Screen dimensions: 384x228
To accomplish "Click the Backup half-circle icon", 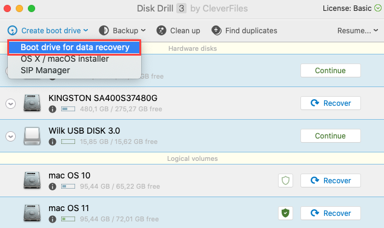I will pos(104,31).
